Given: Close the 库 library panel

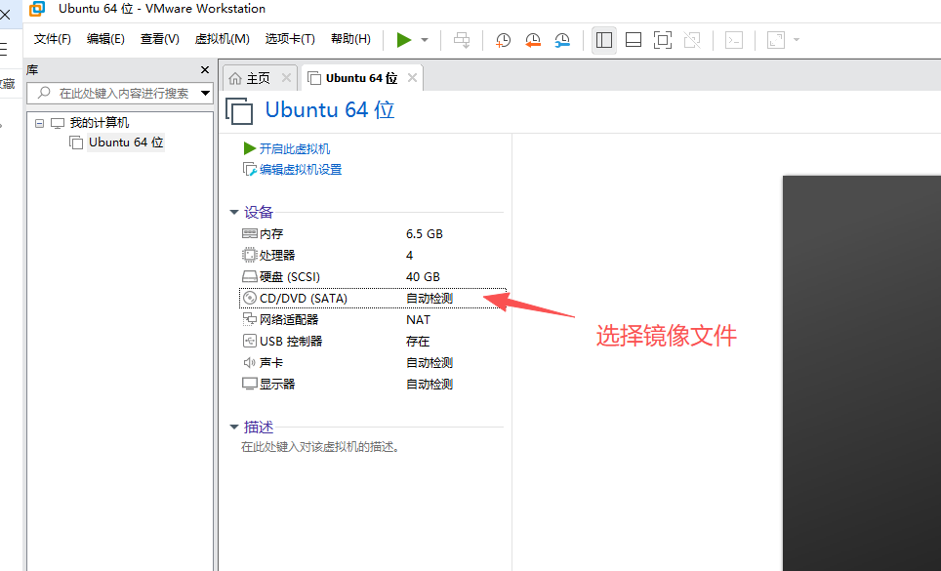Looking at the screenshot, I should (x=205, y=70).
